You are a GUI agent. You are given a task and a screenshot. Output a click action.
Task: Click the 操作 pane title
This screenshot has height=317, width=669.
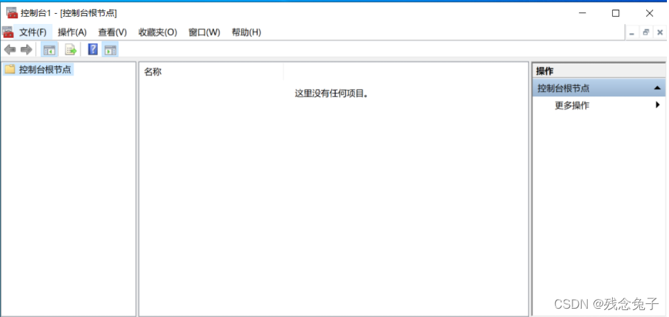pos(544,71)
